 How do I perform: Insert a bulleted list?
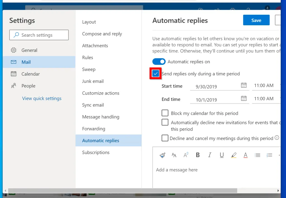point(258,155)
